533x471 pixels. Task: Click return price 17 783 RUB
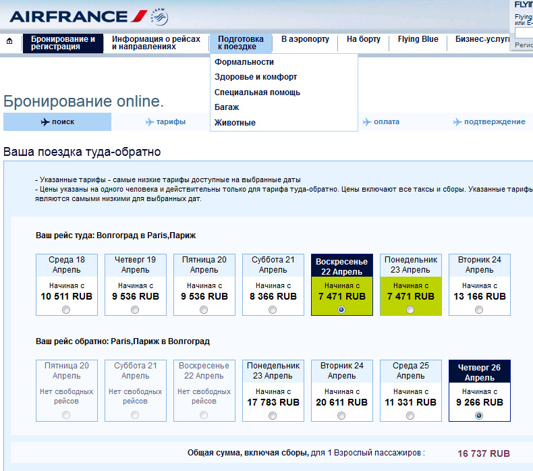(273, 402)
